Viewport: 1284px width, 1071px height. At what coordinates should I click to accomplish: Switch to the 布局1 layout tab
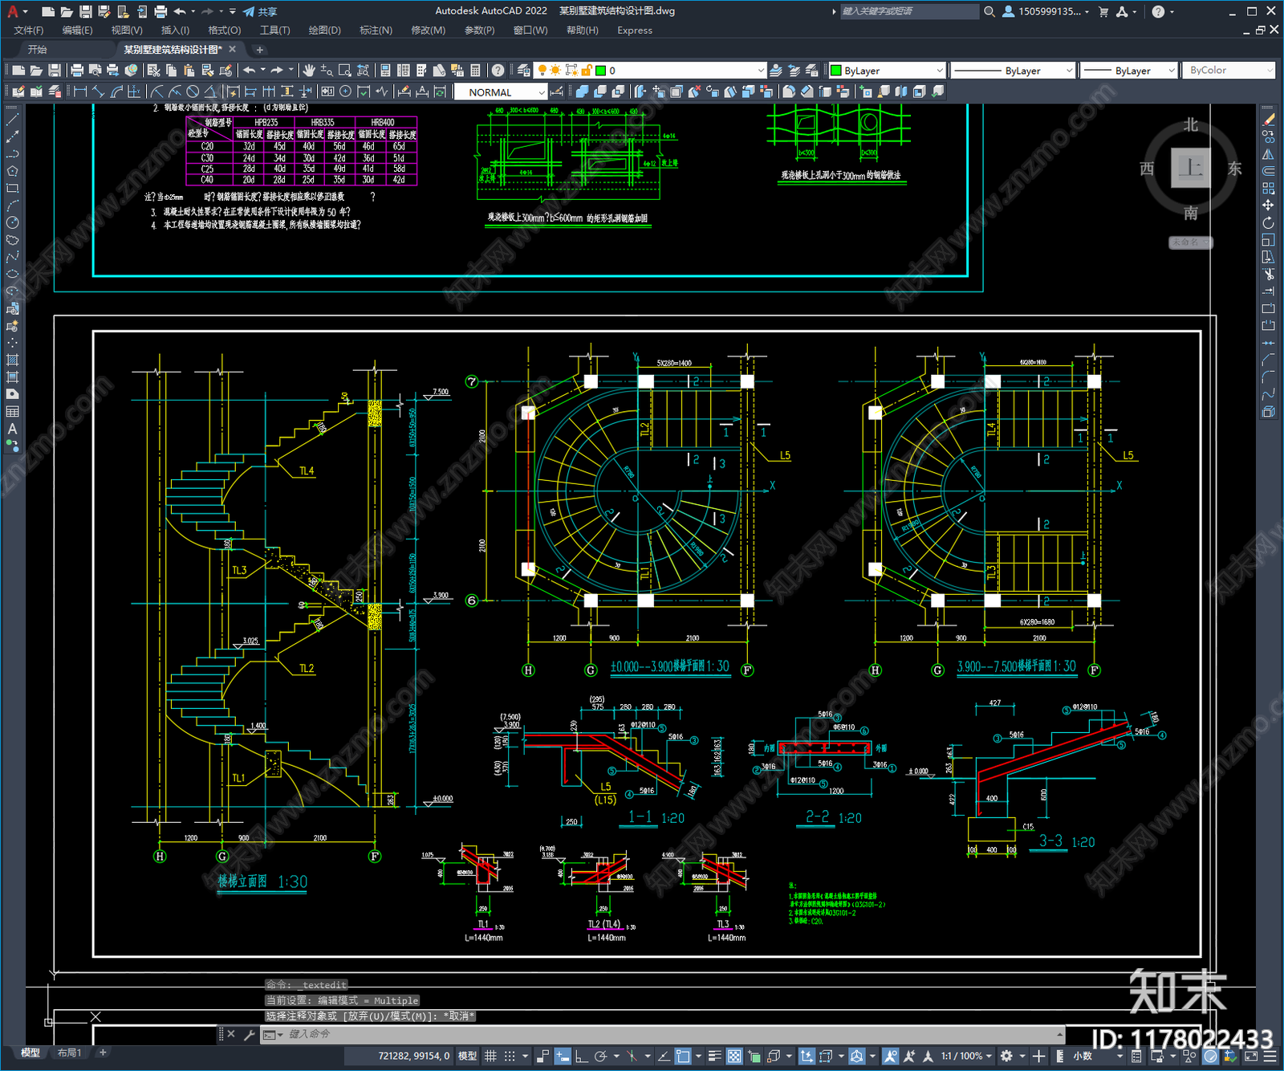click(x=69, y=1053)
